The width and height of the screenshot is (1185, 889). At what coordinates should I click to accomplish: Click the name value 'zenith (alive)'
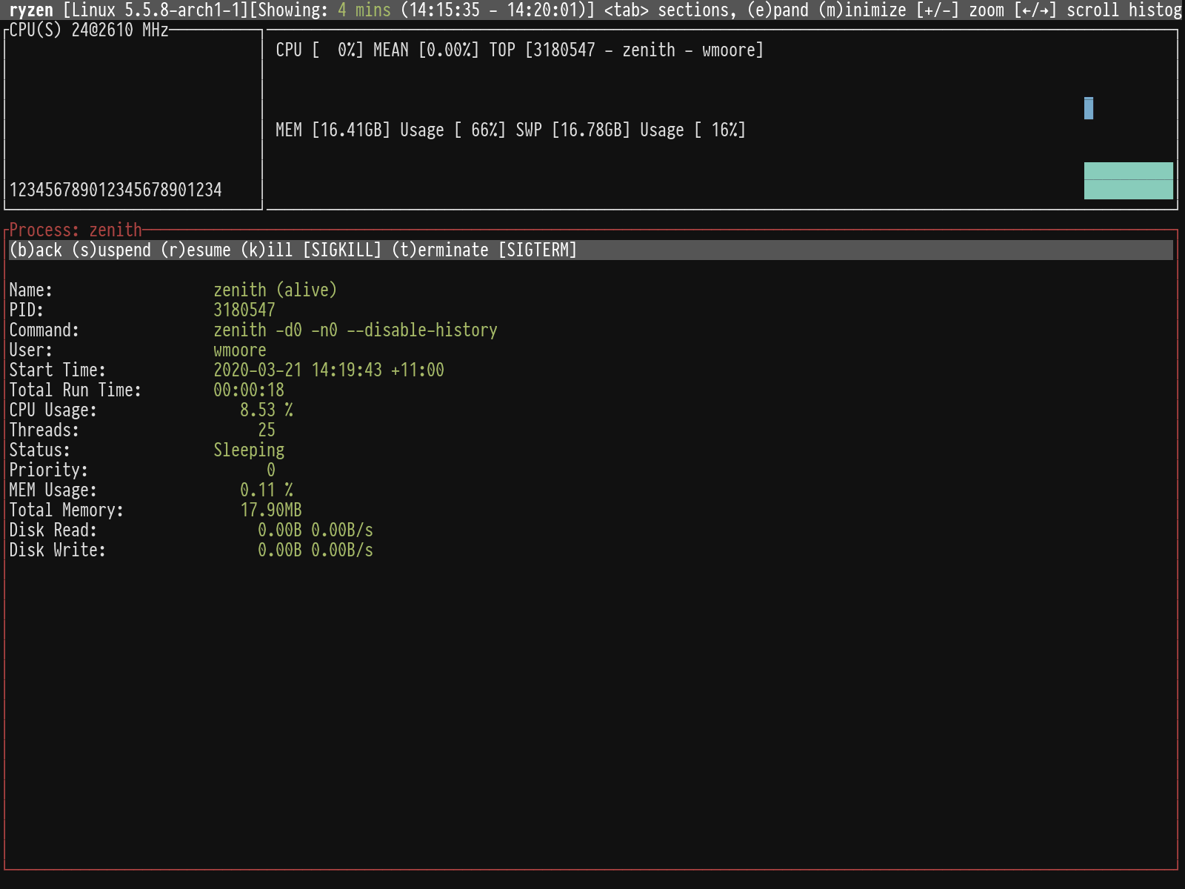(276, 290)
